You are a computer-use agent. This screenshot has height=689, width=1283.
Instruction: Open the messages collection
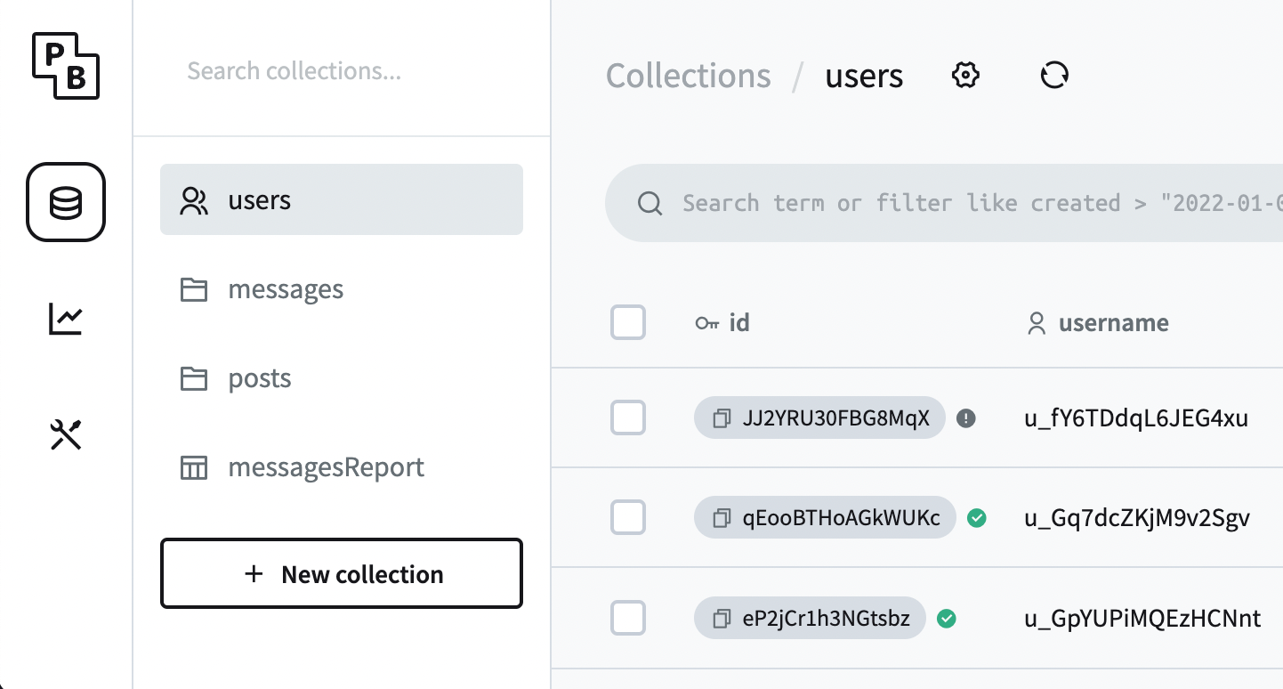click(x=285, y=289)
